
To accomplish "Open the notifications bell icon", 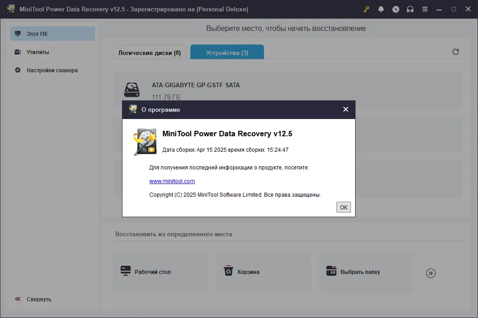I will pyautogui.click(x=381, y=9).
